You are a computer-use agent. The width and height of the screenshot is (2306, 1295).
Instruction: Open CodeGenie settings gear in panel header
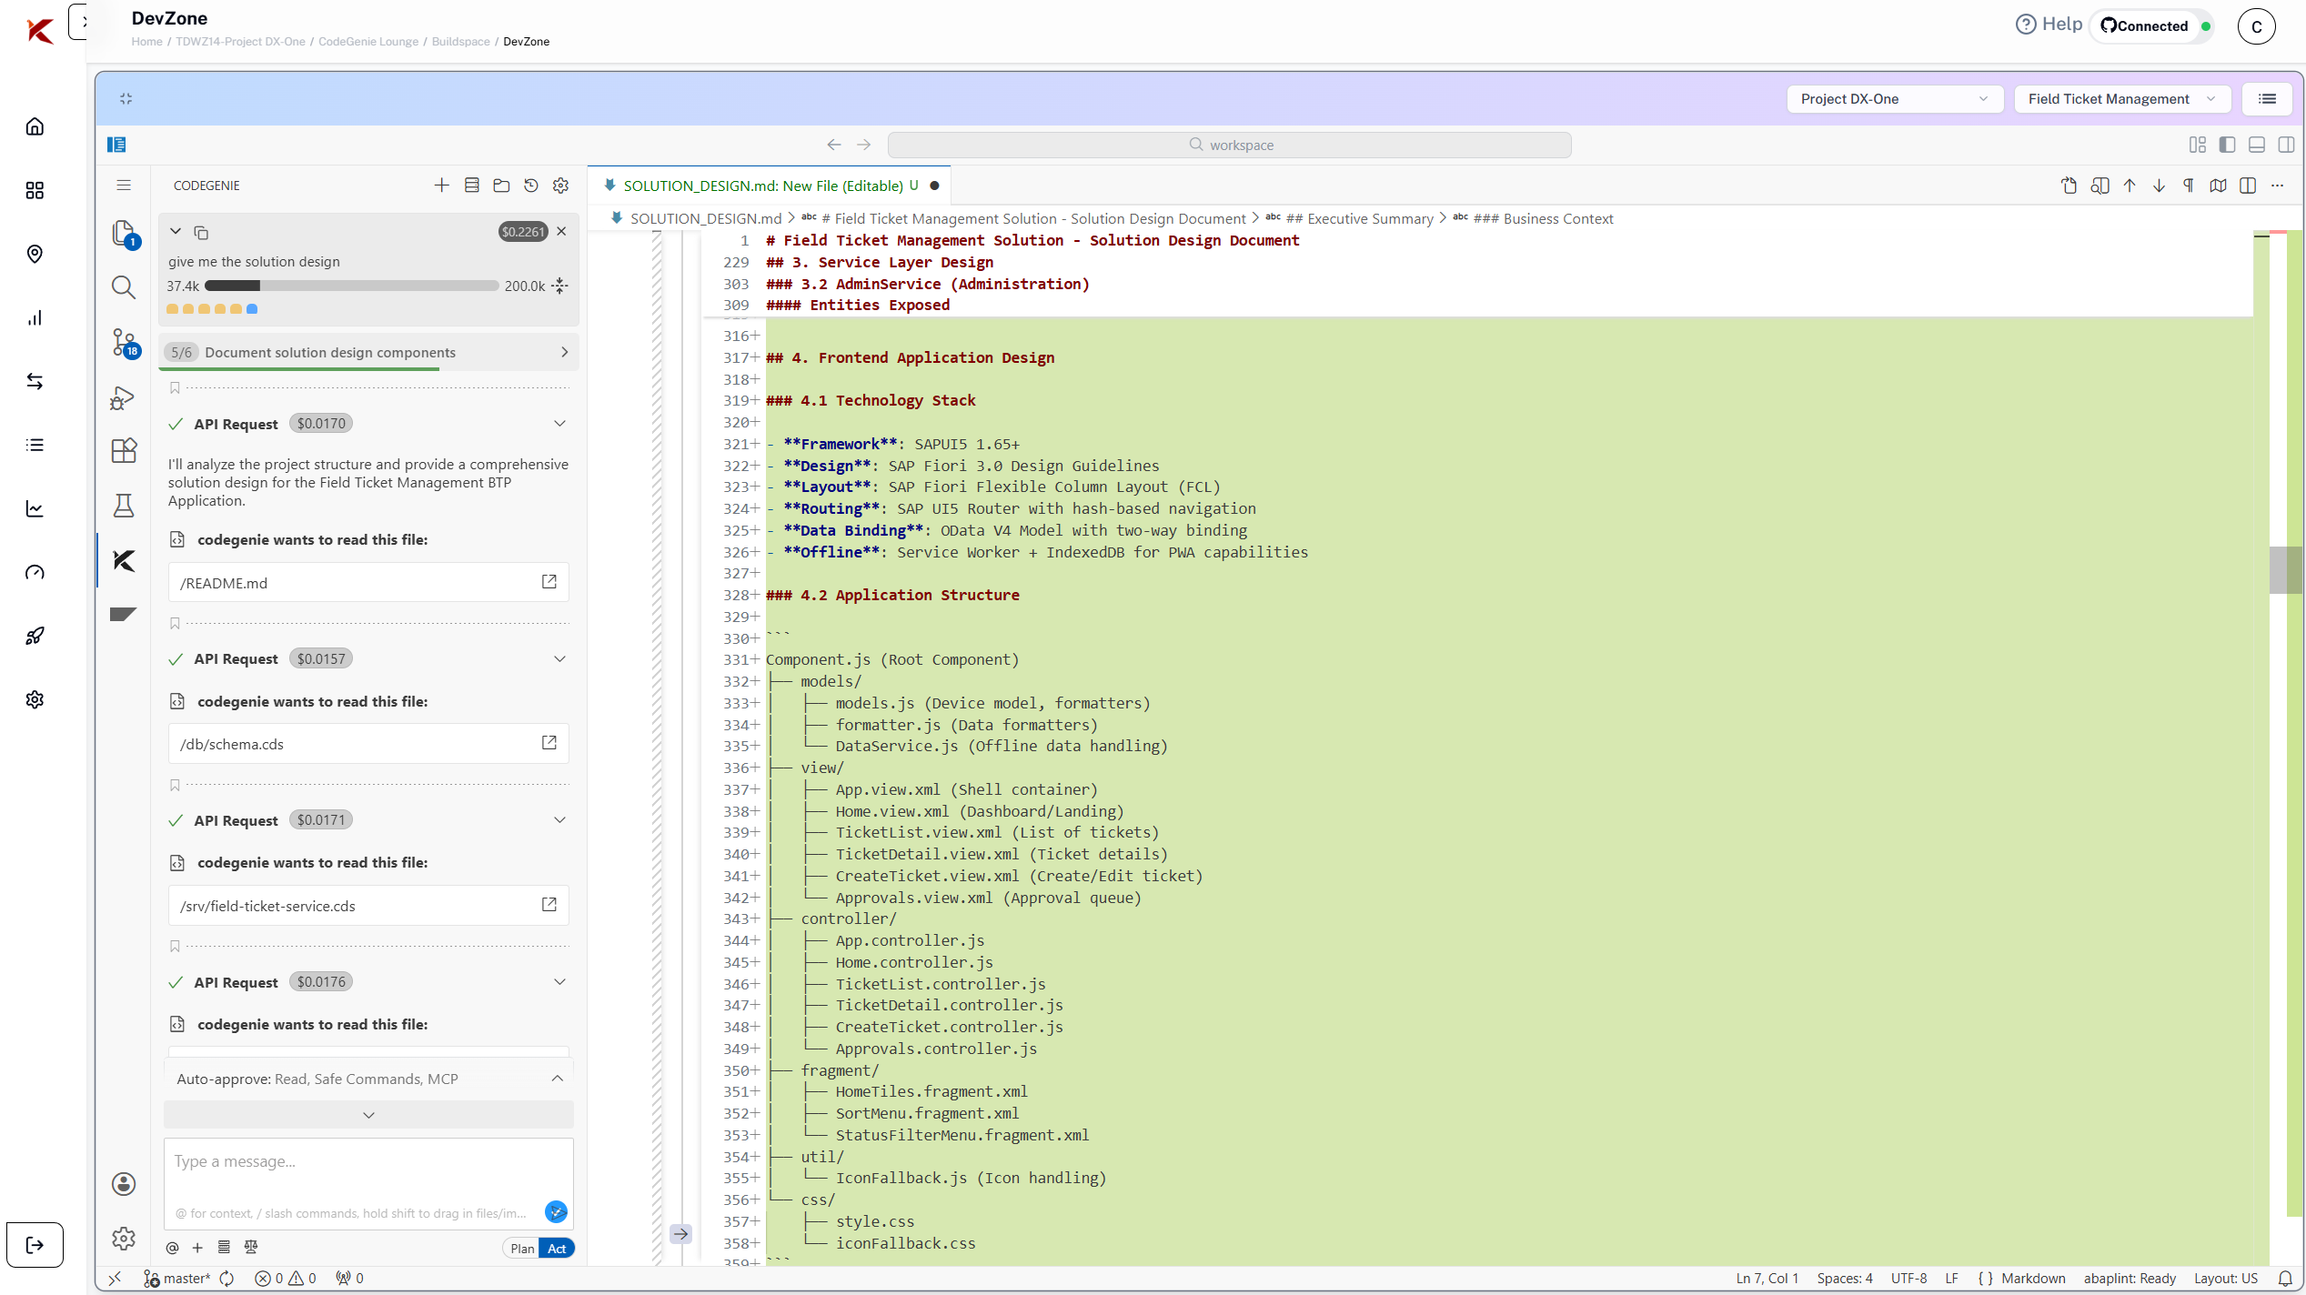point(561,186)
